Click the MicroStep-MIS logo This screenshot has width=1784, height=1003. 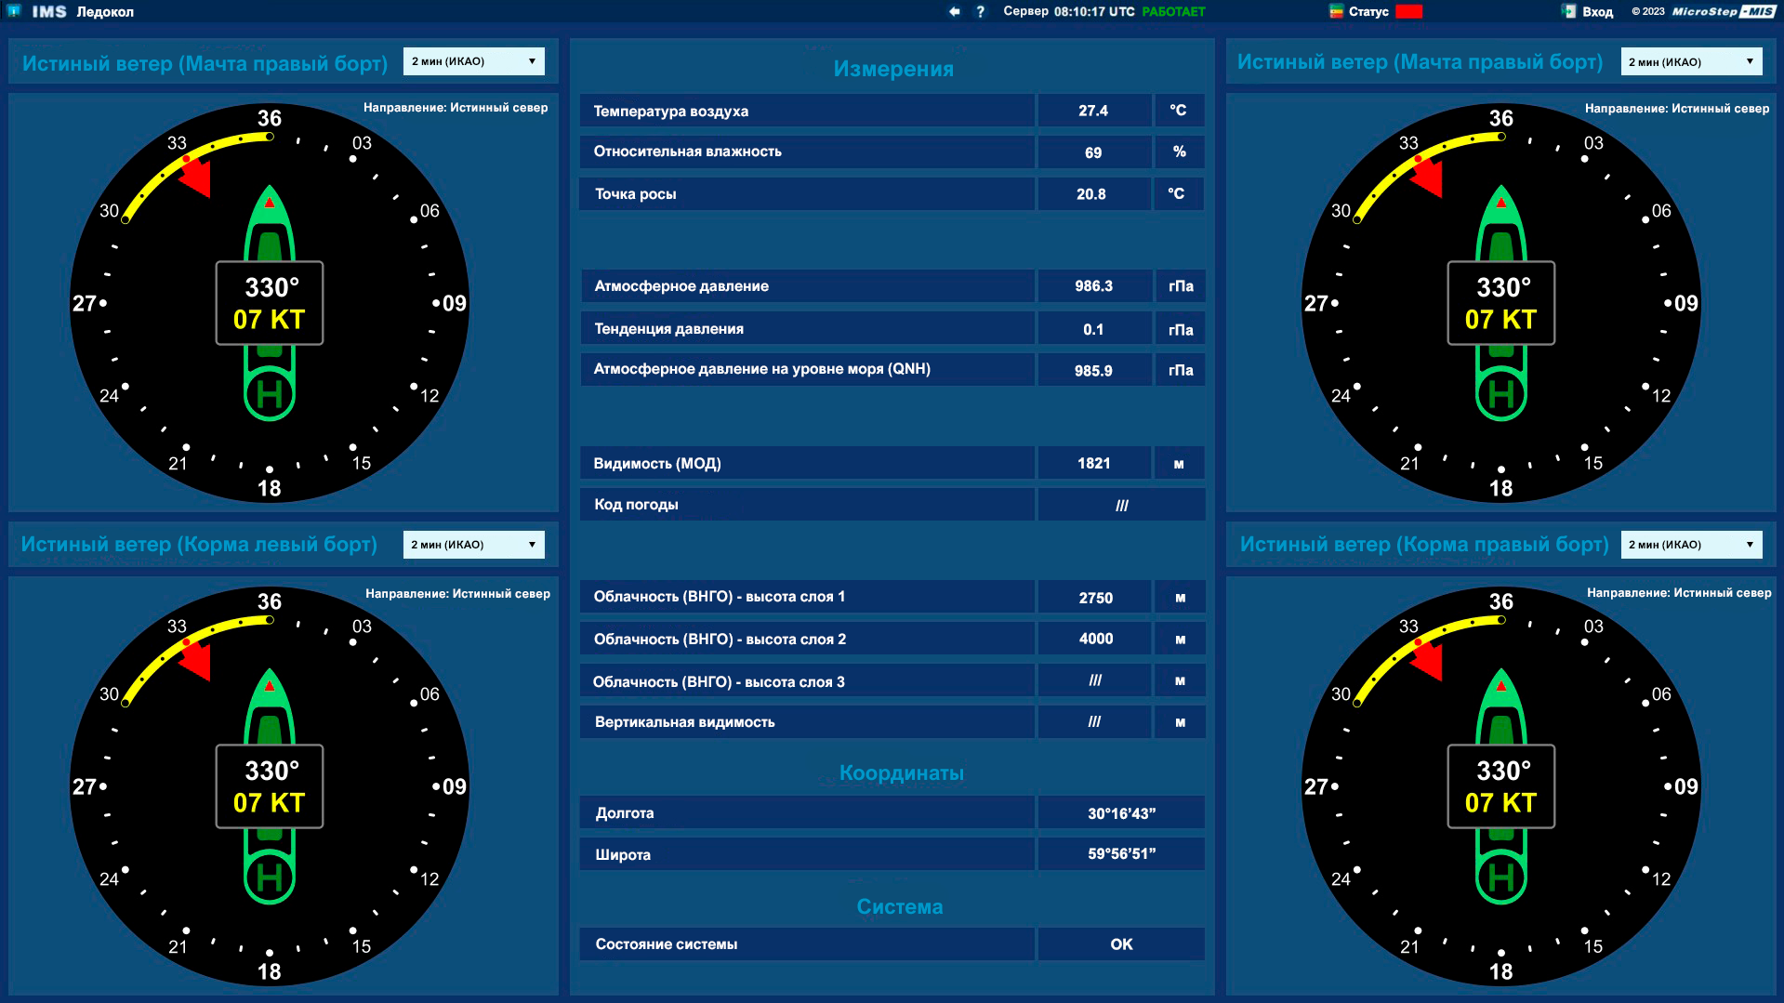point(1723,12)
